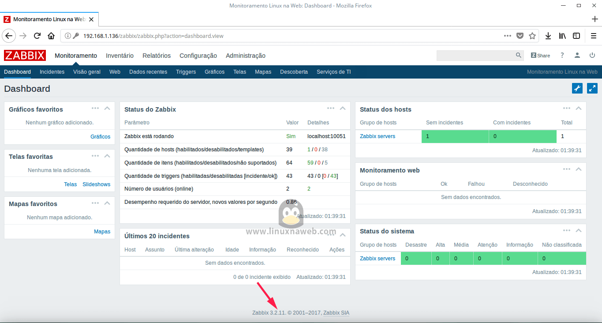Open the Firefox hamburger menu
The height and width of the screenshot is (323, 602).
click(x=593, y=36)
